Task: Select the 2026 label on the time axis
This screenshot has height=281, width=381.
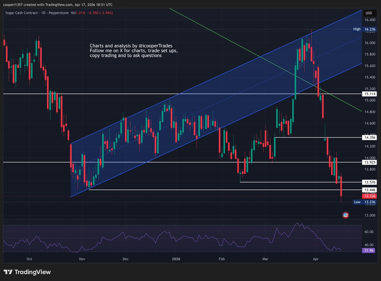Action: point(176,259)
